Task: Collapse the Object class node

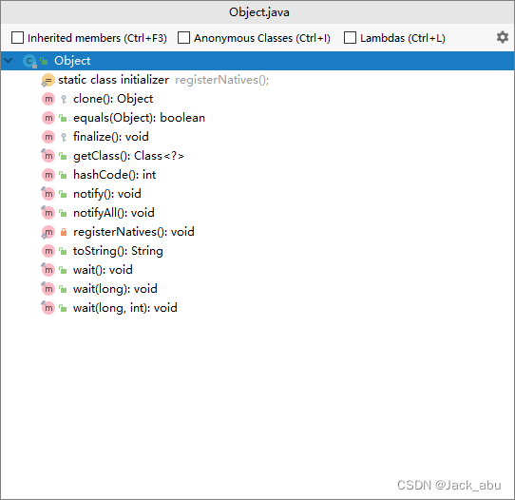Action: 9,61
